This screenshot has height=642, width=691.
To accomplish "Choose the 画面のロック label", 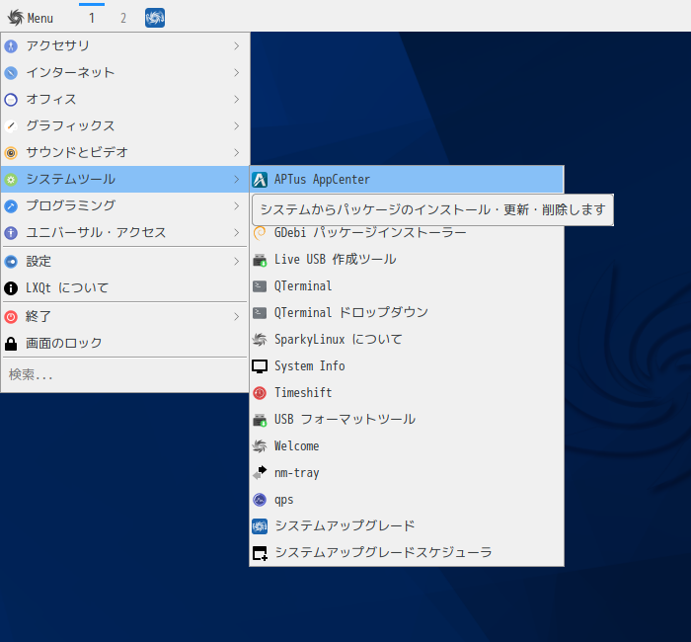I will (x=64, y=343).
